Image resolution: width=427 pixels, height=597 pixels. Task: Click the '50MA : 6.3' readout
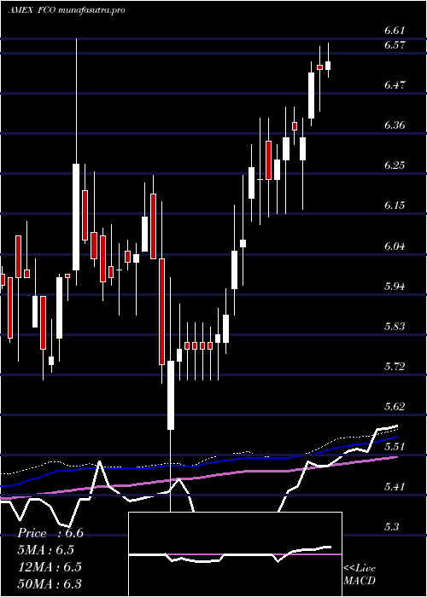50,583
